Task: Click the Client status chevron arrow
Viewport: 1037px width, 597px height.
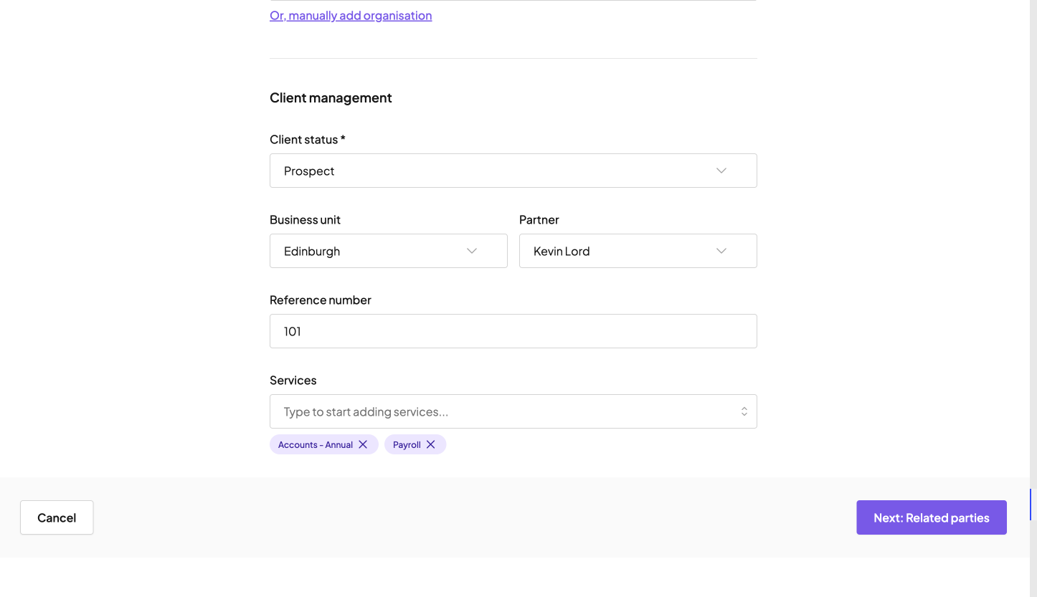Action: coord(721,171)
